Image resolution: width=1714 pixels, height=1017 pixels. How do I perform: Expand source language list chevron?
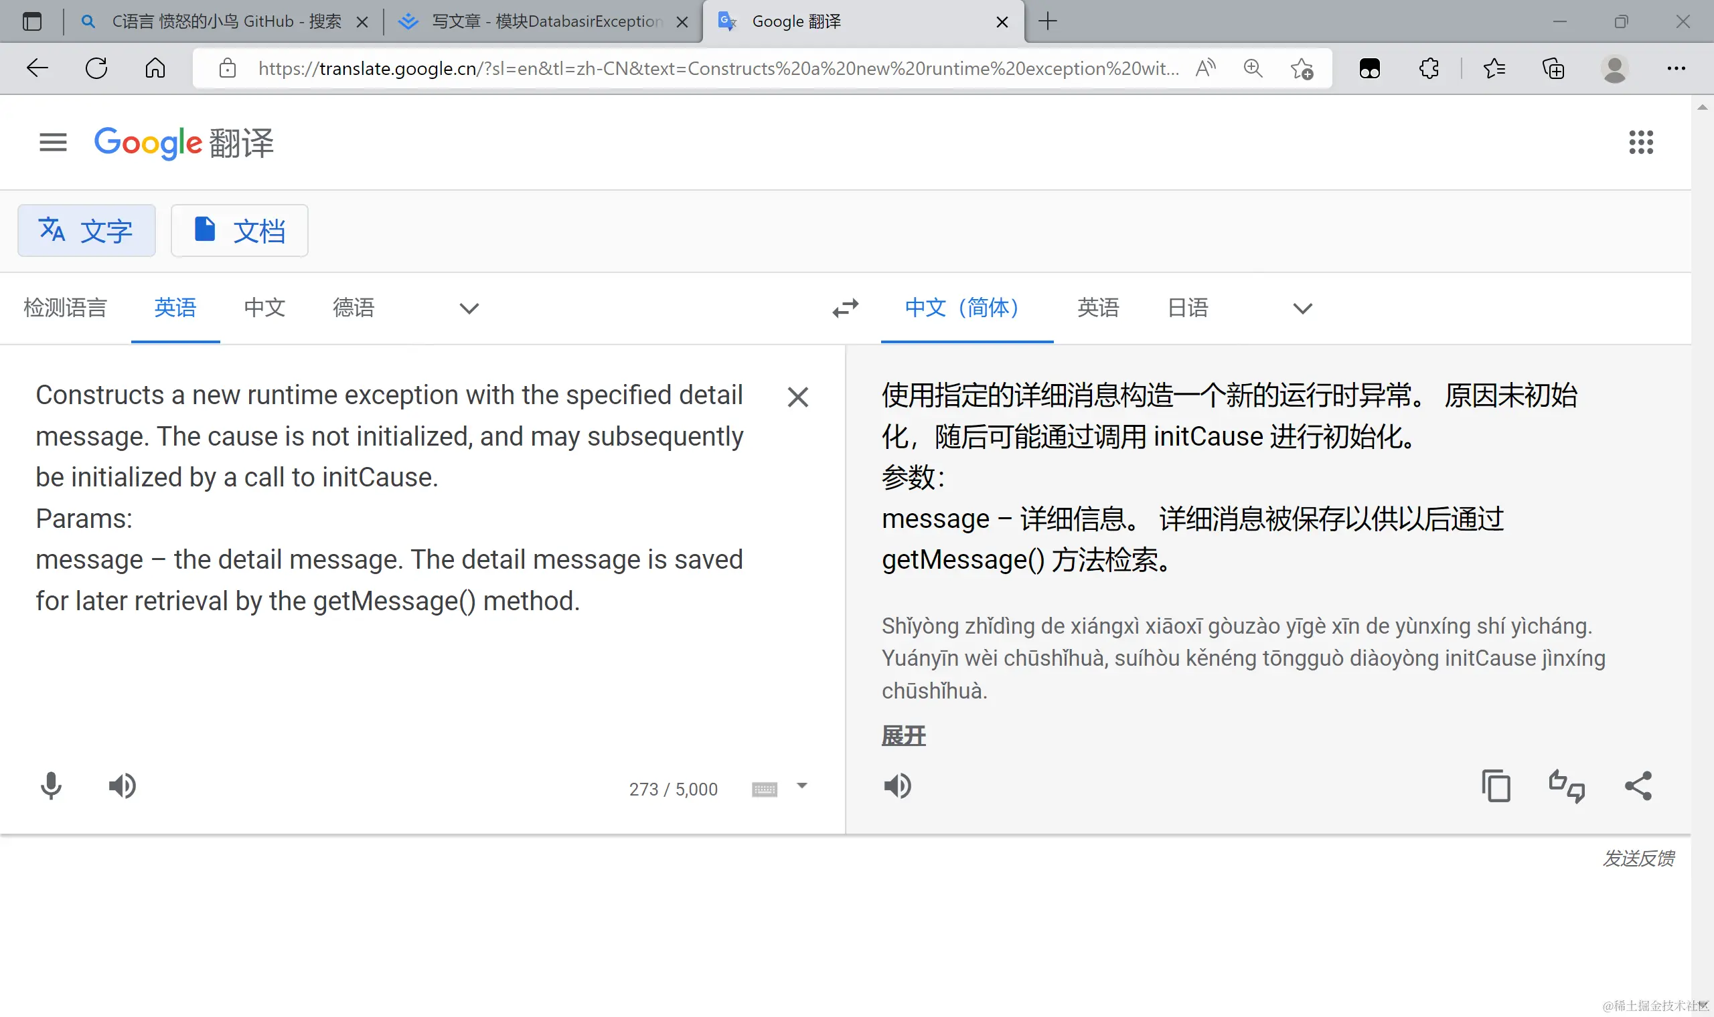coord(469,308)
